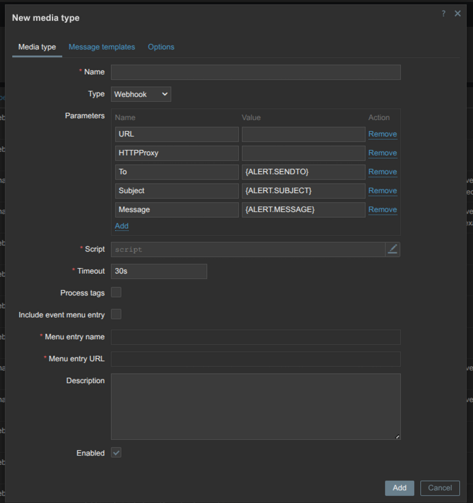Screen dimensions: 473x503
Task: Focus the Name input field
Action: [x=255, y=72]
